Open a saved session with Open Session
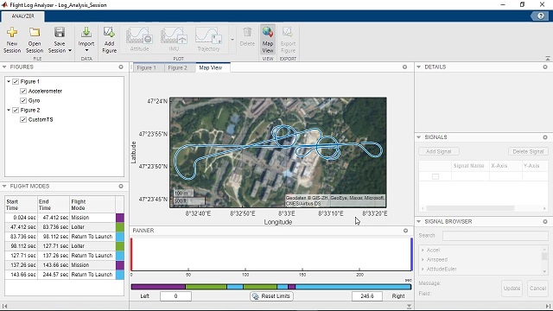Viewport: 553px width, 311px height. tap(35, 33)
